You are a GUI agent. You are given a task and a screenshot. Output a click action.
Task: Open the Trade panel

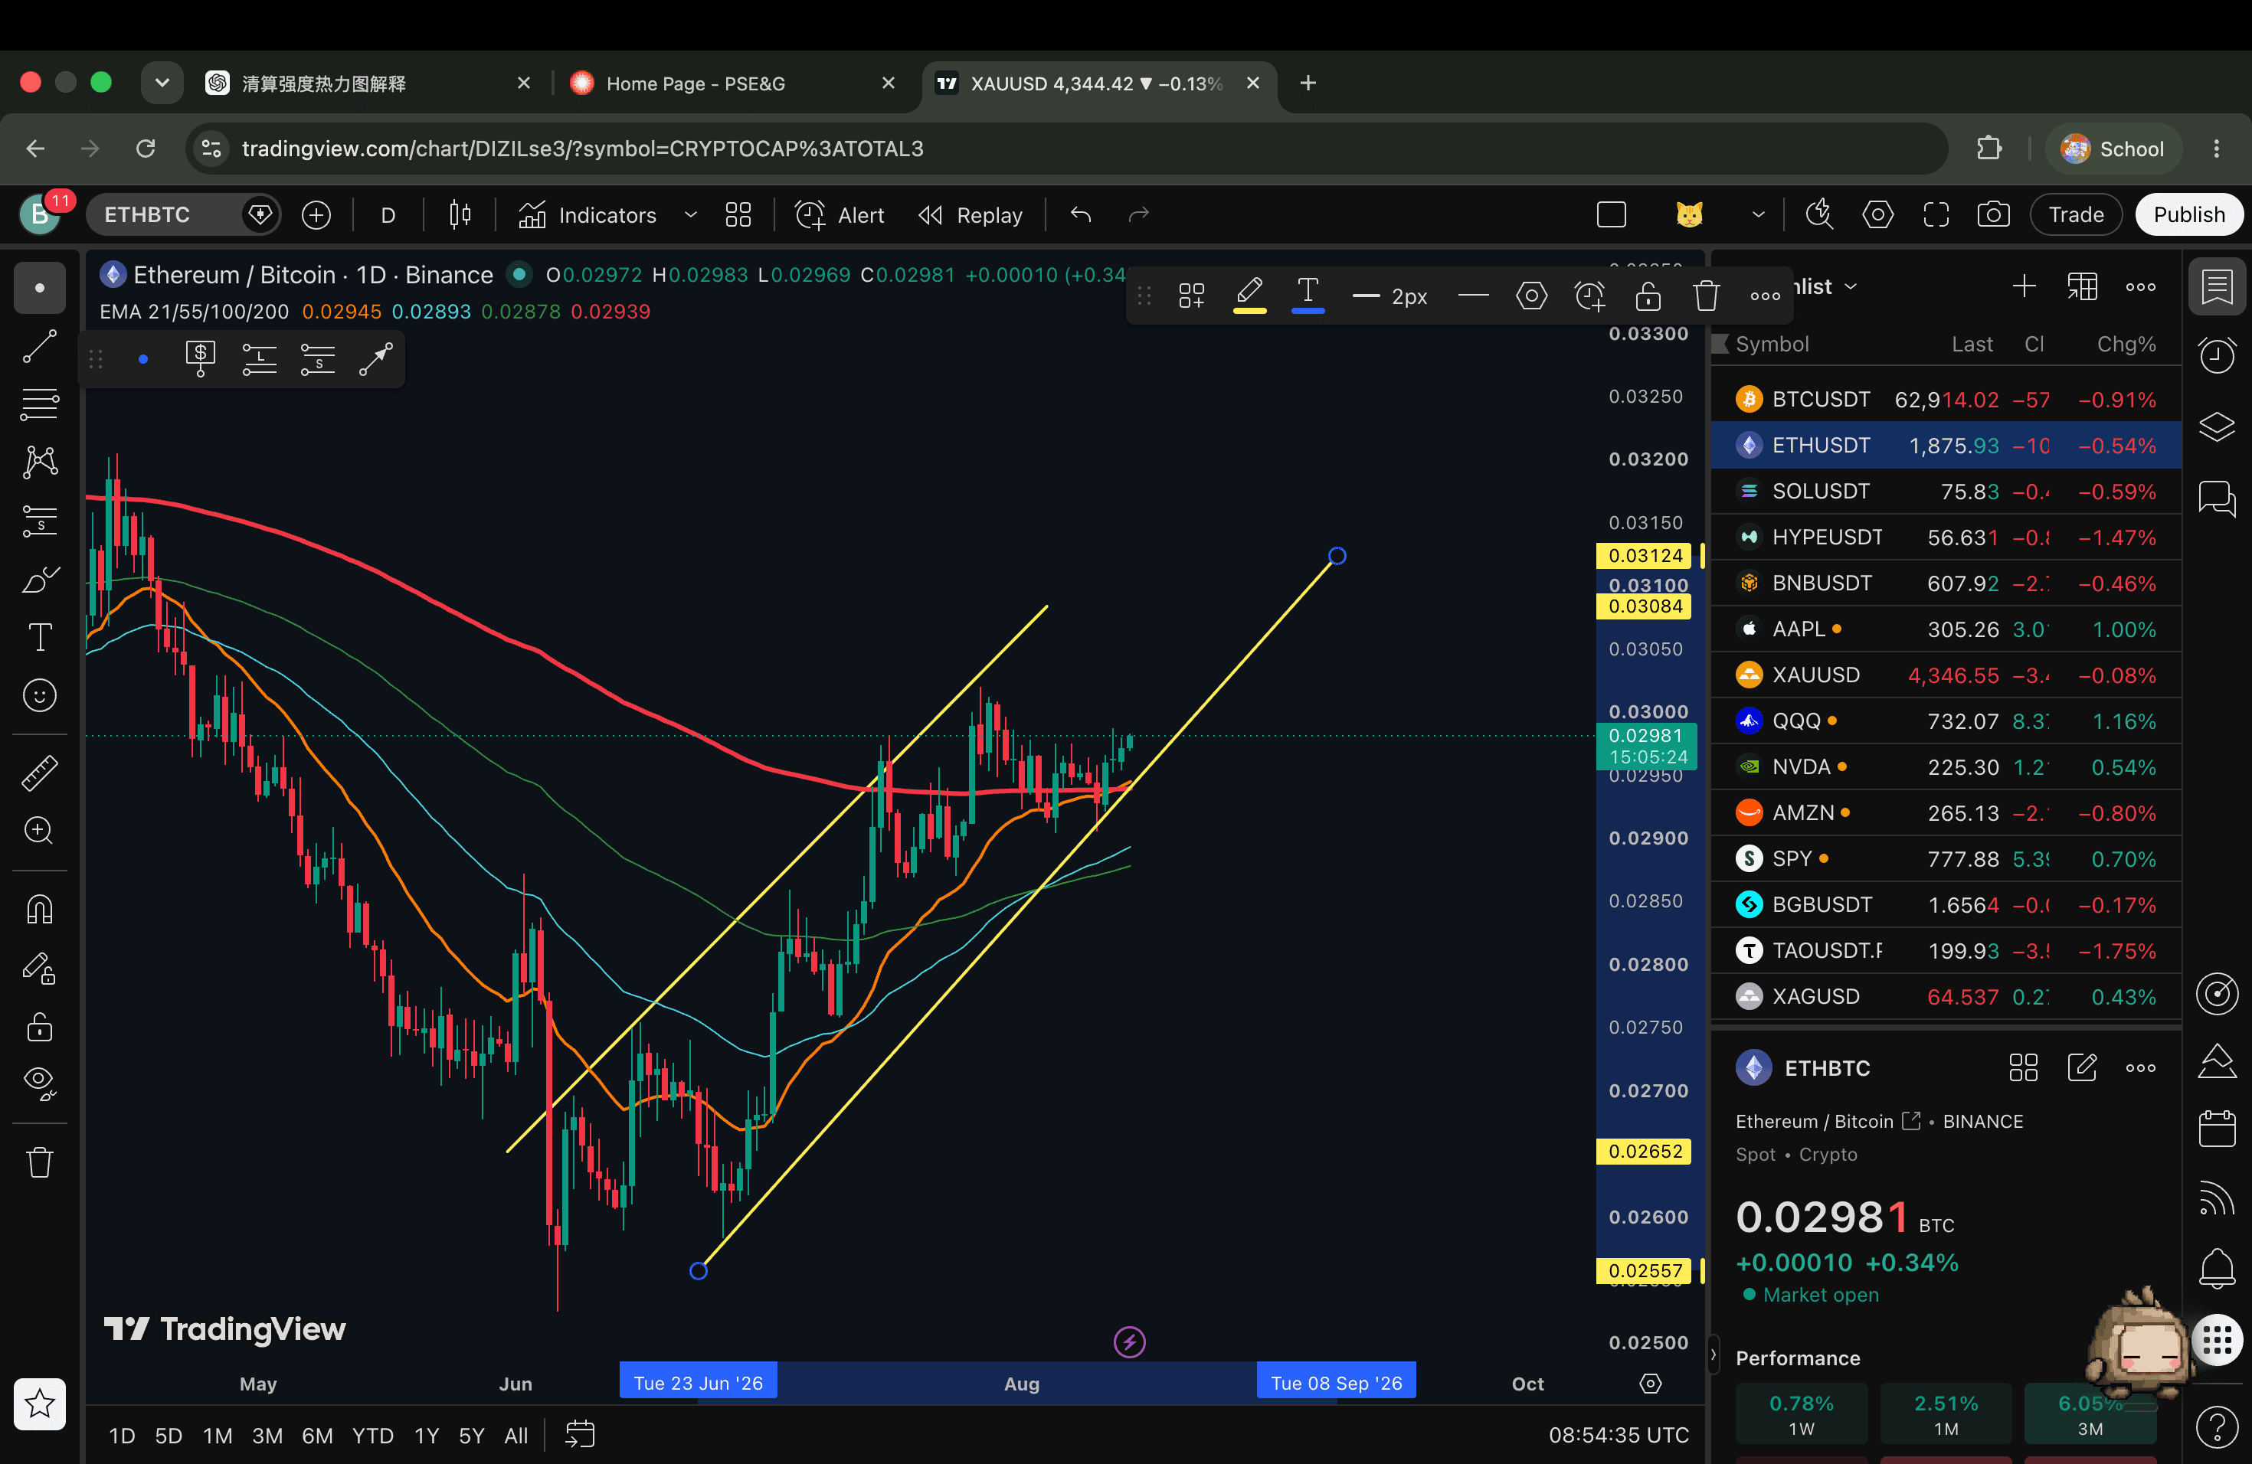coord(2076,214)
